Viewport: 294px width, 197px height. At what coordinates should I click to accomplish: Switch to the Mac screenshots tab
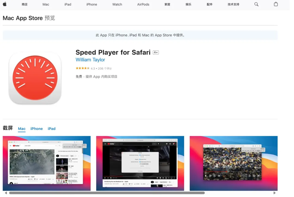click(22, 129)
